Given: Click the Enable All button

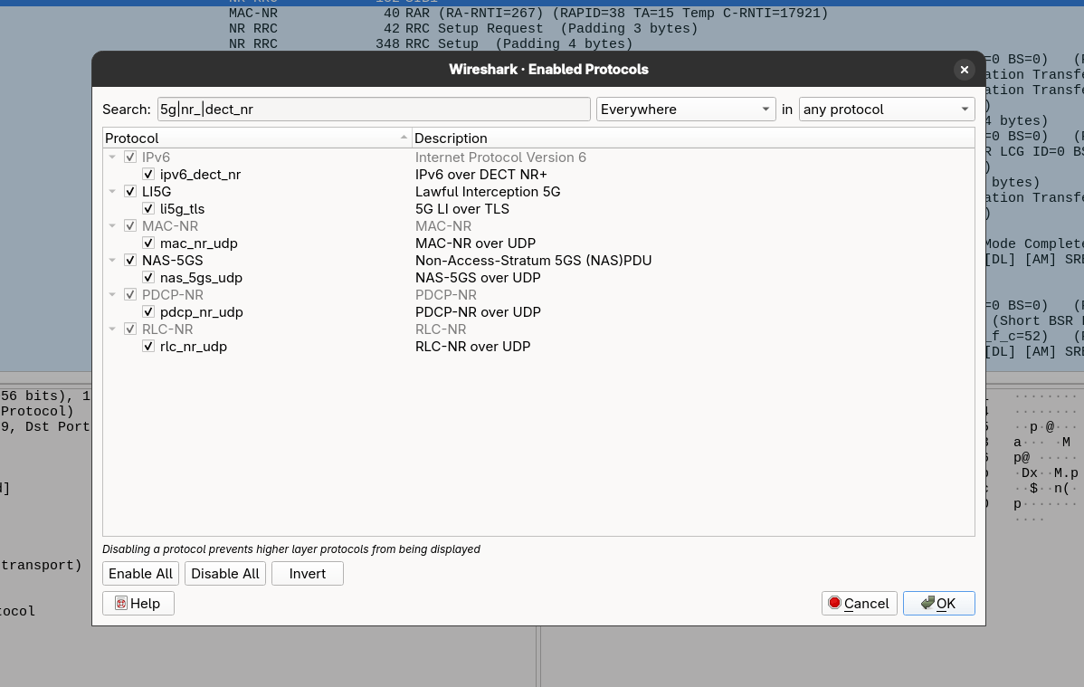Looking at the screenshot, I should click(x=140, y=573).
